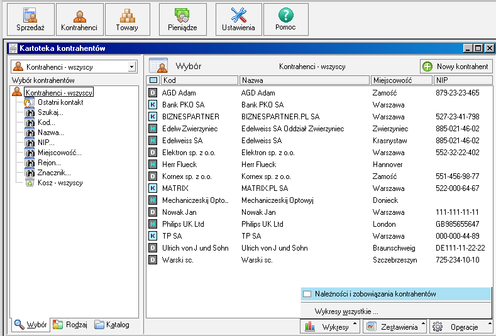This screenshot has height=336, width=496.
Task: Open the Operacje popup menu button
Action: pos(461,327)
